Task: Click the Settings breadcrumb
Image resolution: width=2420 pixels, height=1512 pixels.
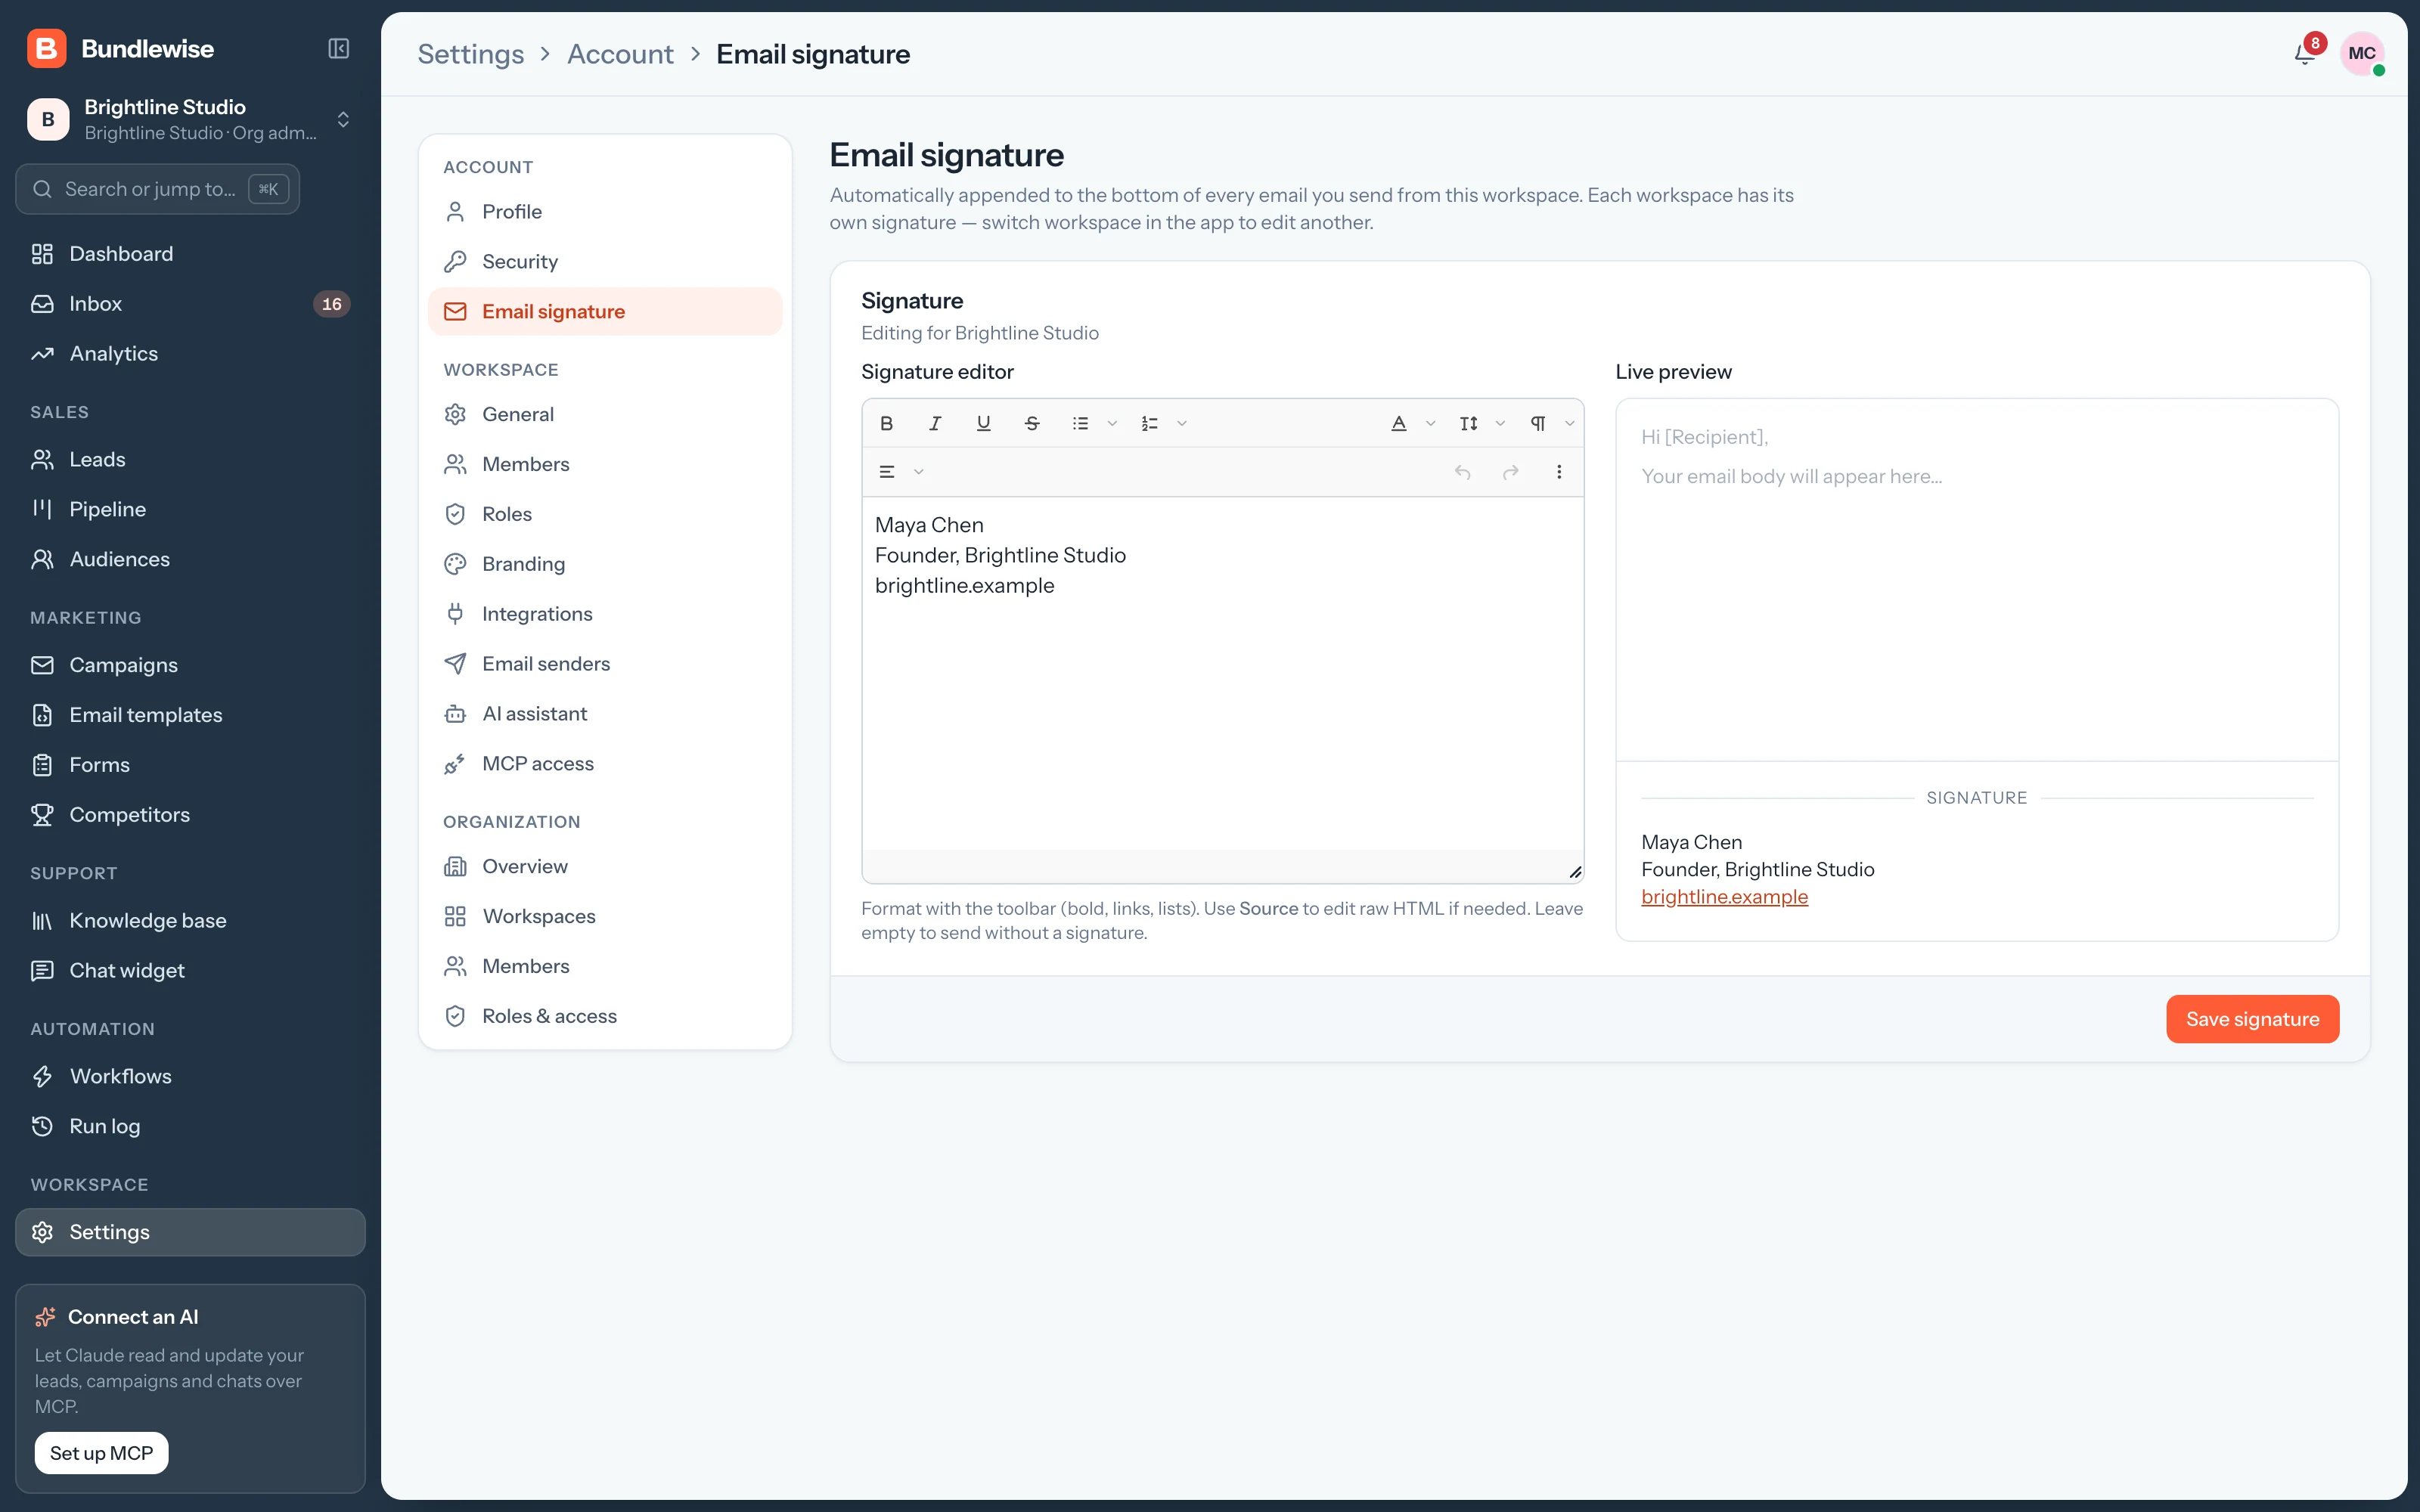Action: (471, 54)
